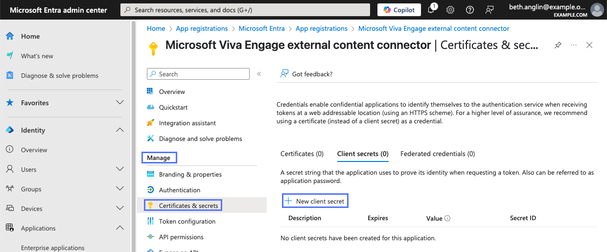Focus the resource menu Search field
The image size is (607, 252).
point(198,74)
